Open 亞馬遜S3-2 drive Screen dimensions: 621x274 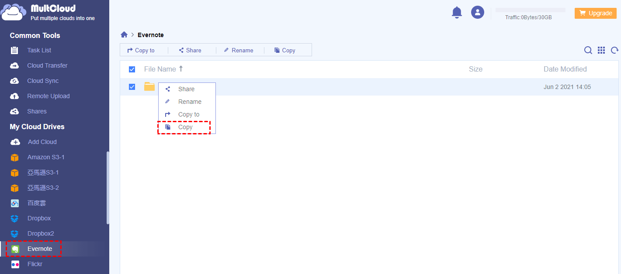43,188
